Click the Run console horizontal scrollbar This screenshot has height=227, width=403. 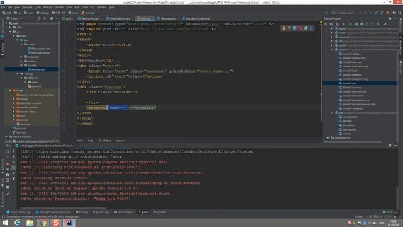63,208
